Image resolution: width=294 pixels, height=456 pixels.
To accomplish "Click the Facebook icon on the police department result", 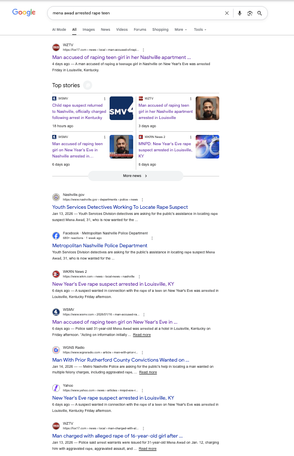I will (x=56, y=235).
